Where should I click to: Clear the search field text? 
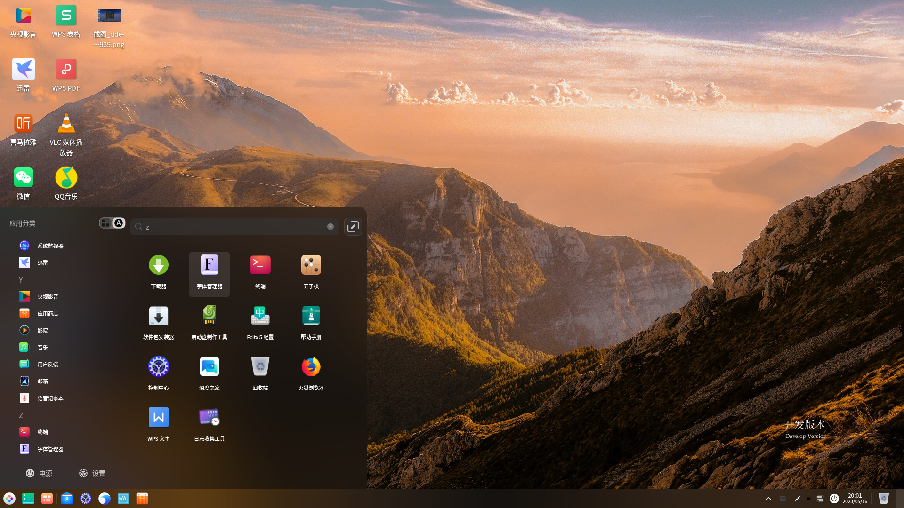(331, 227)
